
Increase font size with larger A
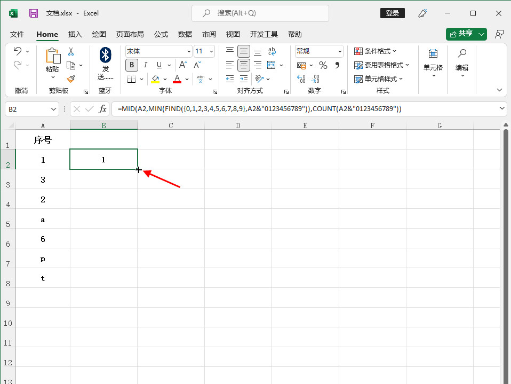point(183,65)
